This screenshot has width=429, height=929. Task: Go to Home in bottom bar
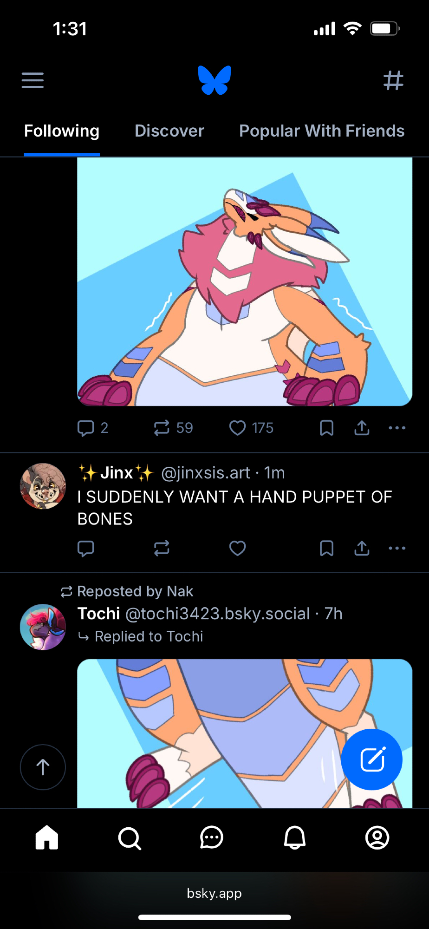click(x=47, y=838)
